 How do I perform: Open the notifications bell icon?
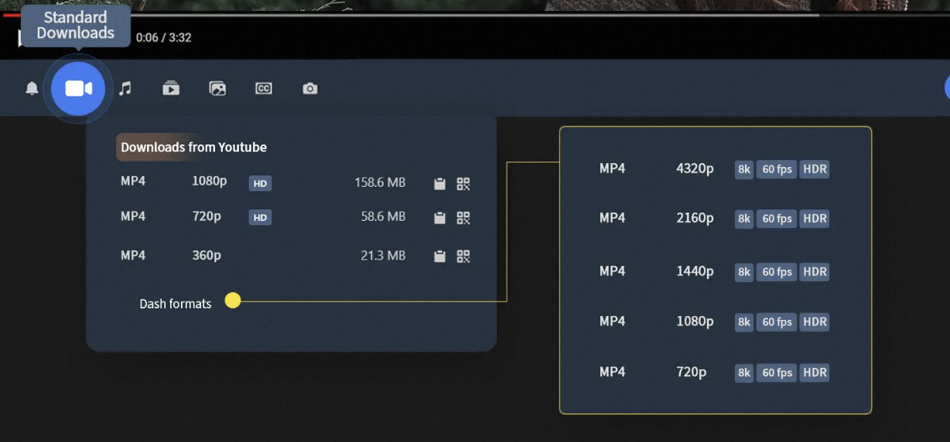[32, 89]
